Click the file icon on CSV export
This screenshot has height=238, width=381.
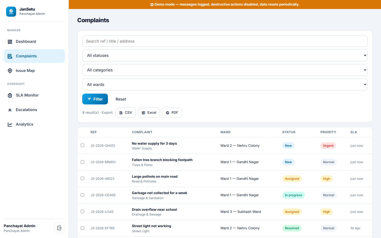coord(121,113)
